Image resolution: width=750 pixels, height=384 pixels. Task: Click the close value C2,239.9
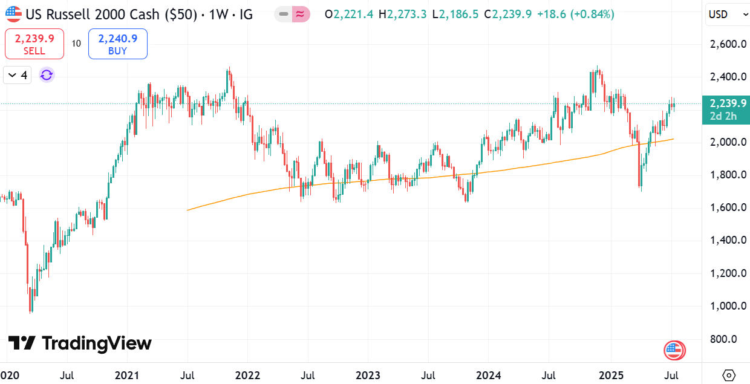[x=508, y=13]
